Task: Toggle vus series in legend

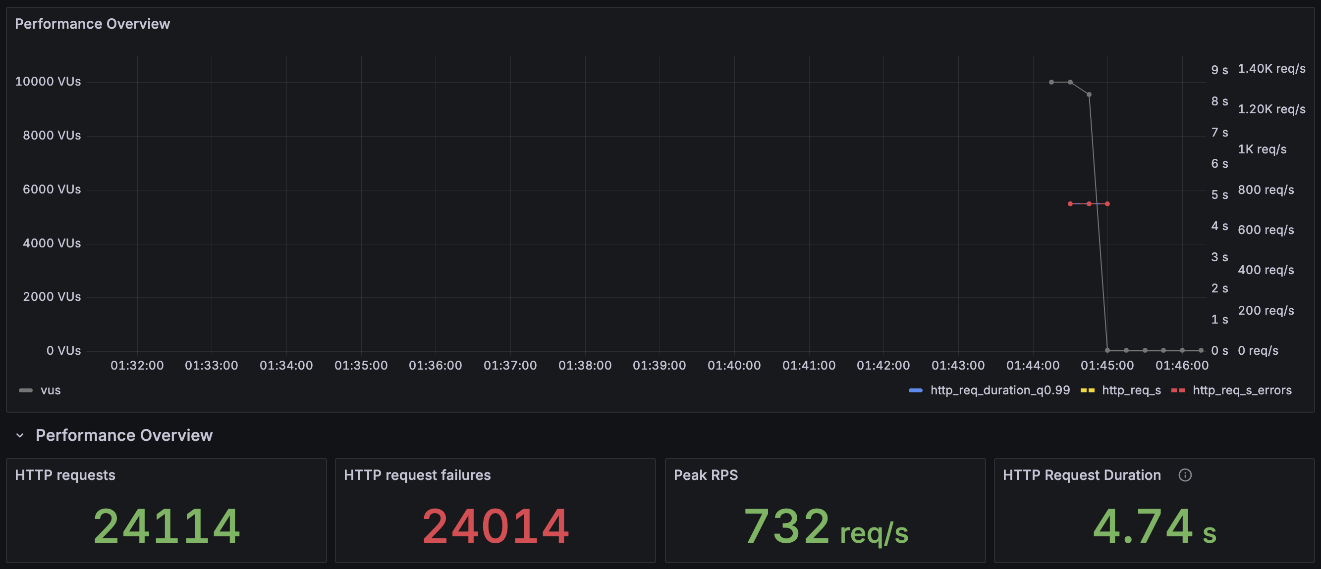Action: (50, 390)
